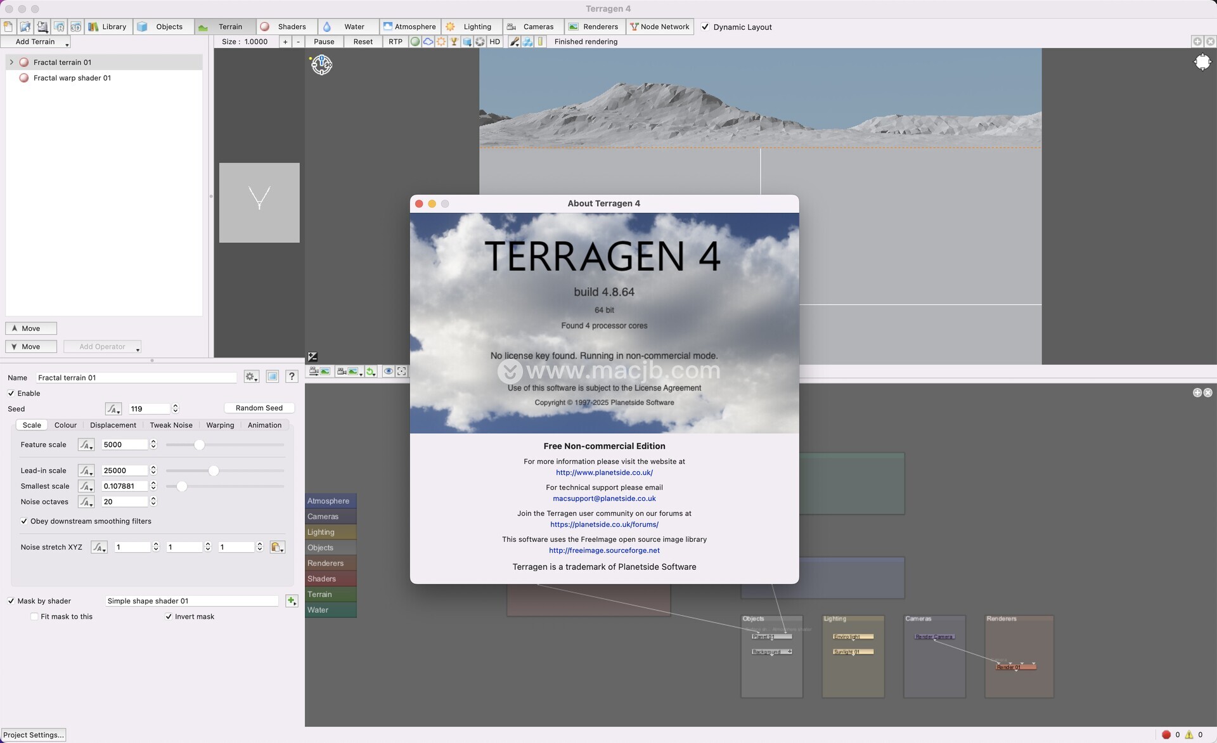This screenshot has width=1217, height=743.
Task: Click the help question mark icon
Action: 292,377
